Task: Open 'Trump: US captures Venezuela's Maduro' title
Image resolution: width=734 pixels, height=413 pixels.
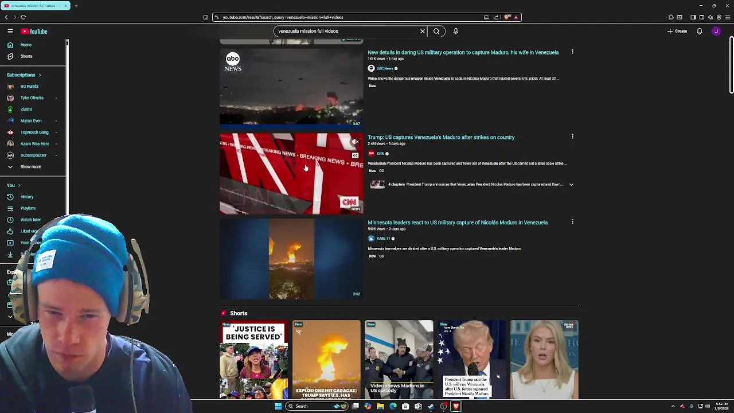Action: 441,137
